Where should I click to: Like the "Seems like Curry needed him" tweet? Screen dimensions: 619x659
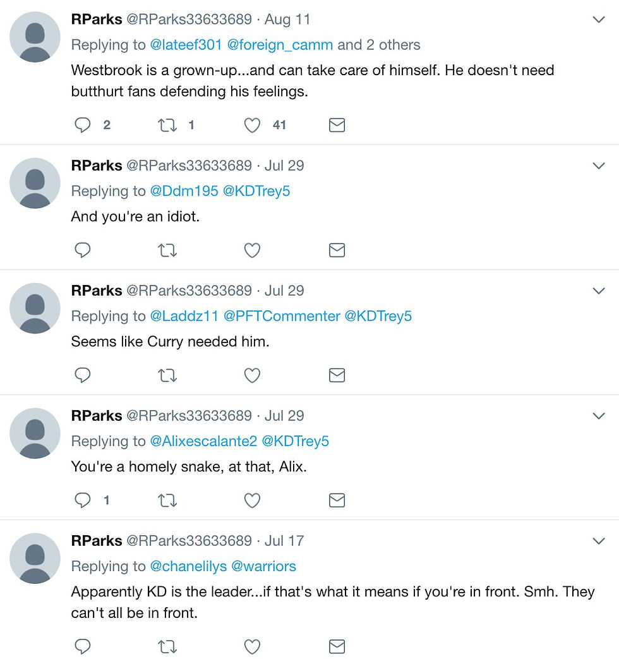pos(252,376)
